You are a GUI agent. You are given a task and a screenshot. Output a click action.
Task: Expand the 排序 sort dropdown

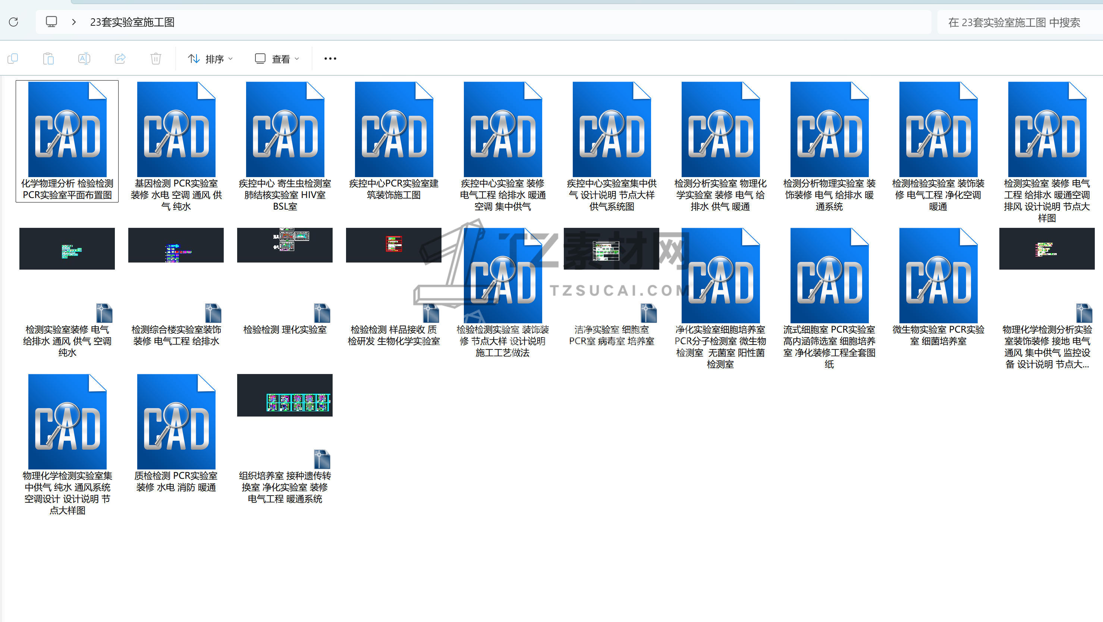(x=211, y=59)
